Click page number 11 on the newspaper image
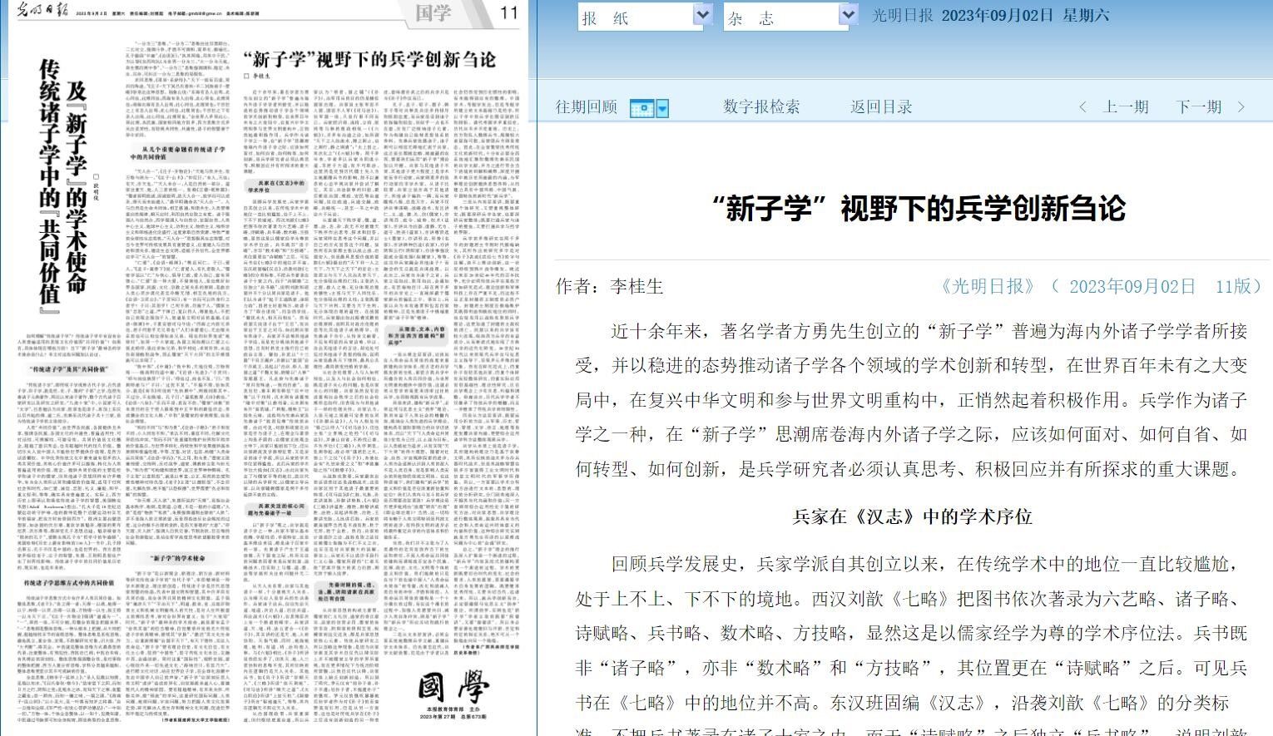The height and width of the screenshot is (736, 1273). coord(509,12)
